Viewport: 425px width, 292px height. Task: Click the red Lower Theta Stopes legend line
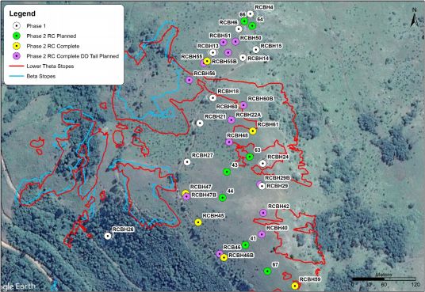click(x=17, y=66)
